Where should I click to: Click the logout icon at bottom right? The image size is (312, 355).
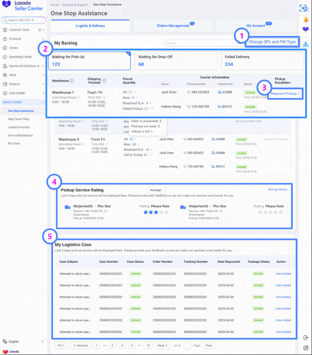pos(305,337)
